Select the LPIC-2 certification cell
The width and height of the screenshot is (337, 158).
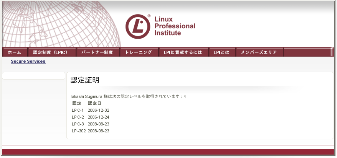78,117
